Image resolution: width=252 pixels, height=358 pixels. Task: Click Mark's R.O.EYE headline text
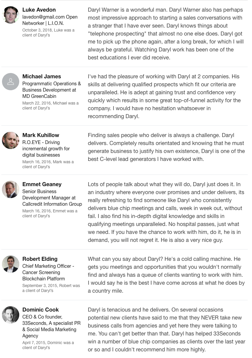click(x=46, y=149)
